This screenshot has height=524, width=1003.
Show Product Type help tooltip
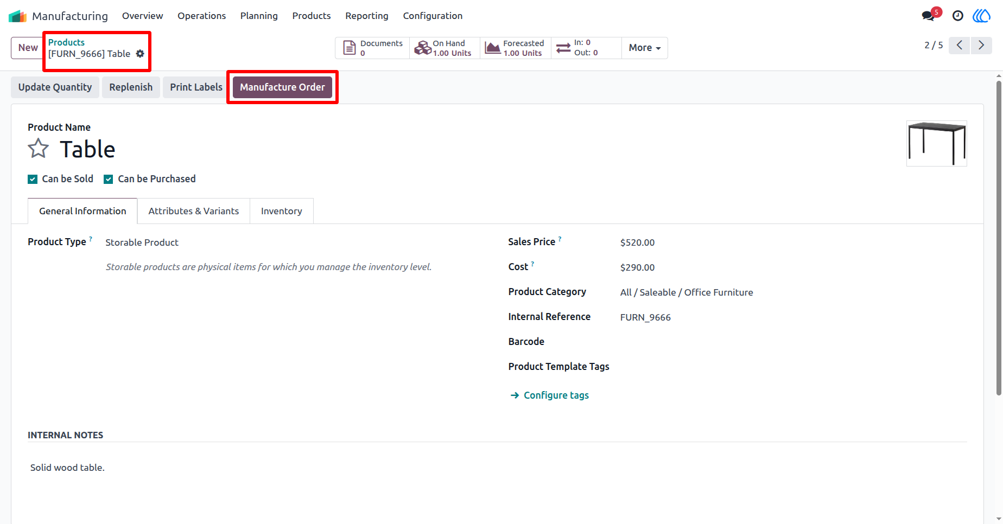[x=91, y=239]
